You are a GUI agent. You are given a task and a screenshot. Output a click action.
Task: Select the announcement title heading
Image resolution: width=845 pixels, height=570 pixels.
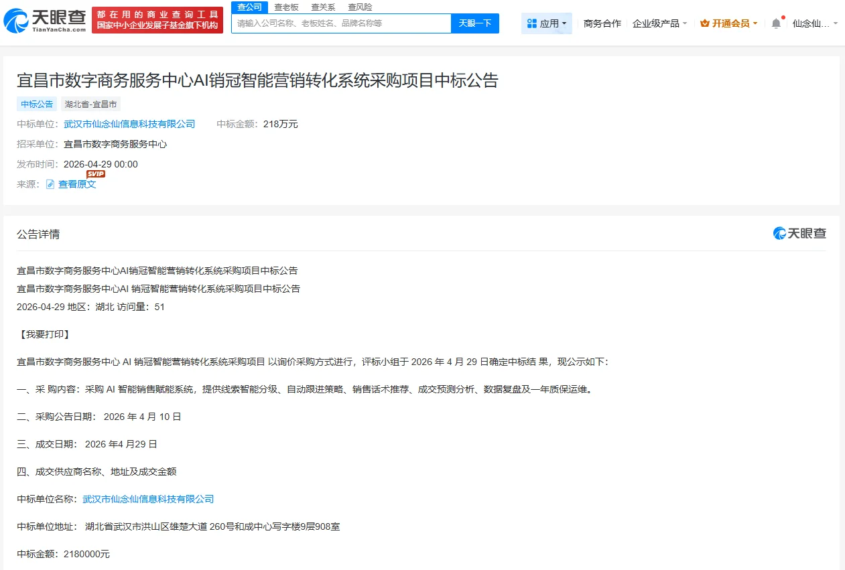click(x=257, y=80)
